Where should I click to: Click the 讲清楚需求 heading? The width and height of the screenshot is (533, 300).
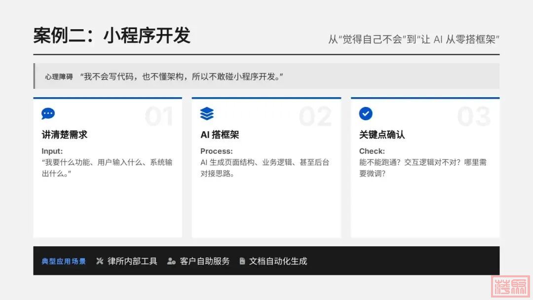[65, 135]
